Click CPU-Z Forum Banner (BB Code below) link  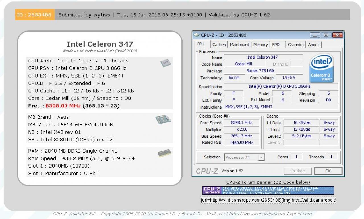point(268,182)
